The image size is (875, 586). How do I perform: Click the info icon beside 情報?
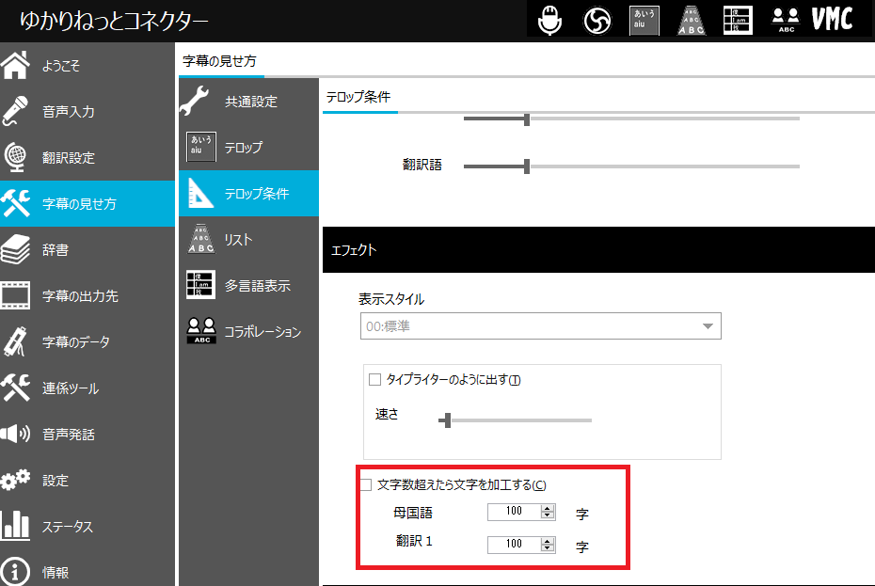(x=16, y=572)
